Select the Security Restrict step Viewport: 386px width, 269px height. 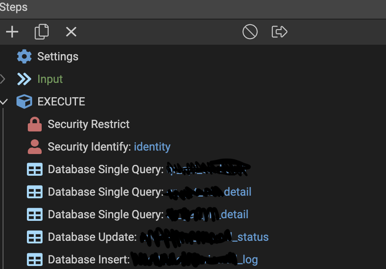[88, 124]
